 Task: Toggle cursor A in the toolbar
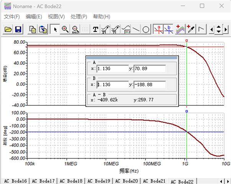pos(158,29)
